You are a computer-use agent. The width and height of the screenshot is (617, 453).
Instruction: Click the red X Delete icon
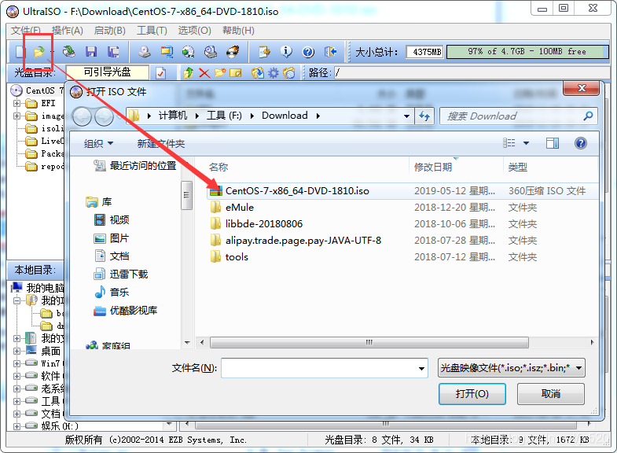204,73
